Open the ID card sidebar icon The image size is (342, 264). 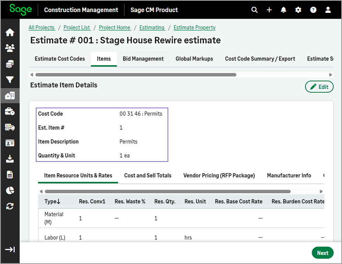[10, 143]
